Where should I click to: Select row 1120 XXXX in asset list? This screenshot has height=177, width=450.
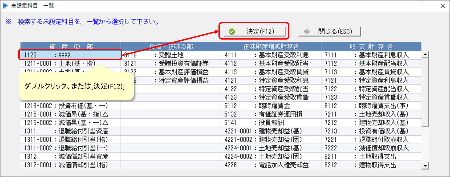pyautogui.click(x=70, y=55)
